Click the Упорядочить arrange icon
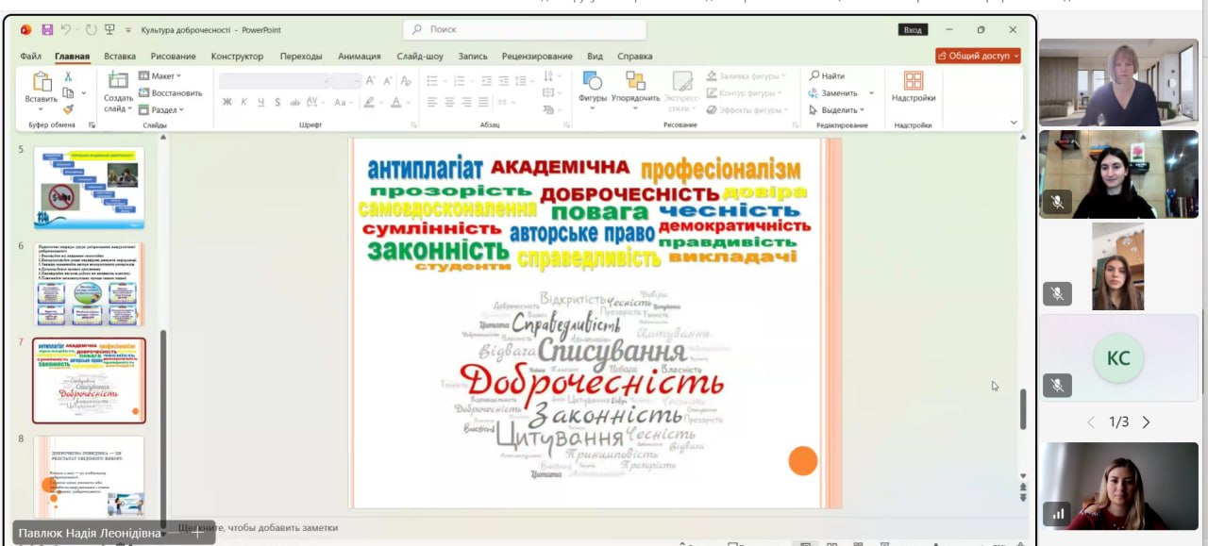 635,82
